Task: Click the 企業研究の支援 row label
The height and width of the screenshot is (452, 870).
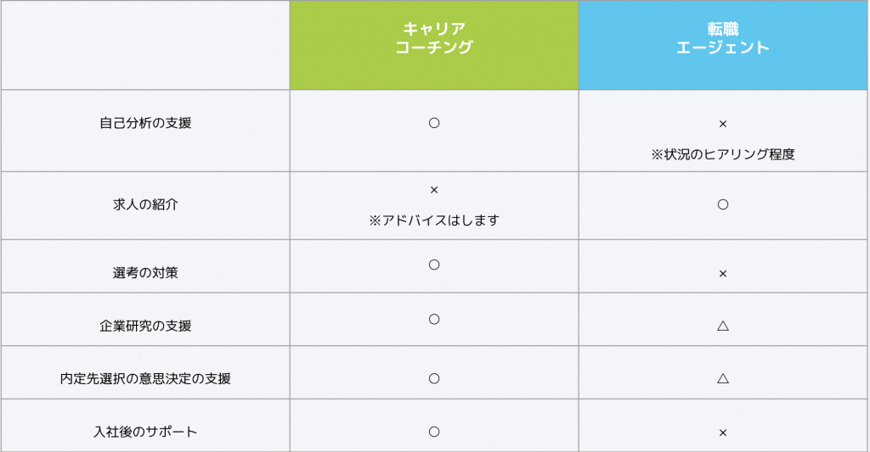Action: (x=145, y=326)
